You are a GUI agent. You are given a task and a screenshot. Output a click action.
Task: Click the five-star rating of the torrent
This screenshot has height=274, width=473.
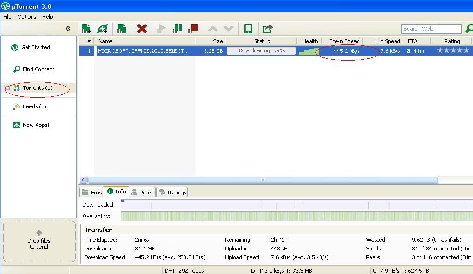453,50
